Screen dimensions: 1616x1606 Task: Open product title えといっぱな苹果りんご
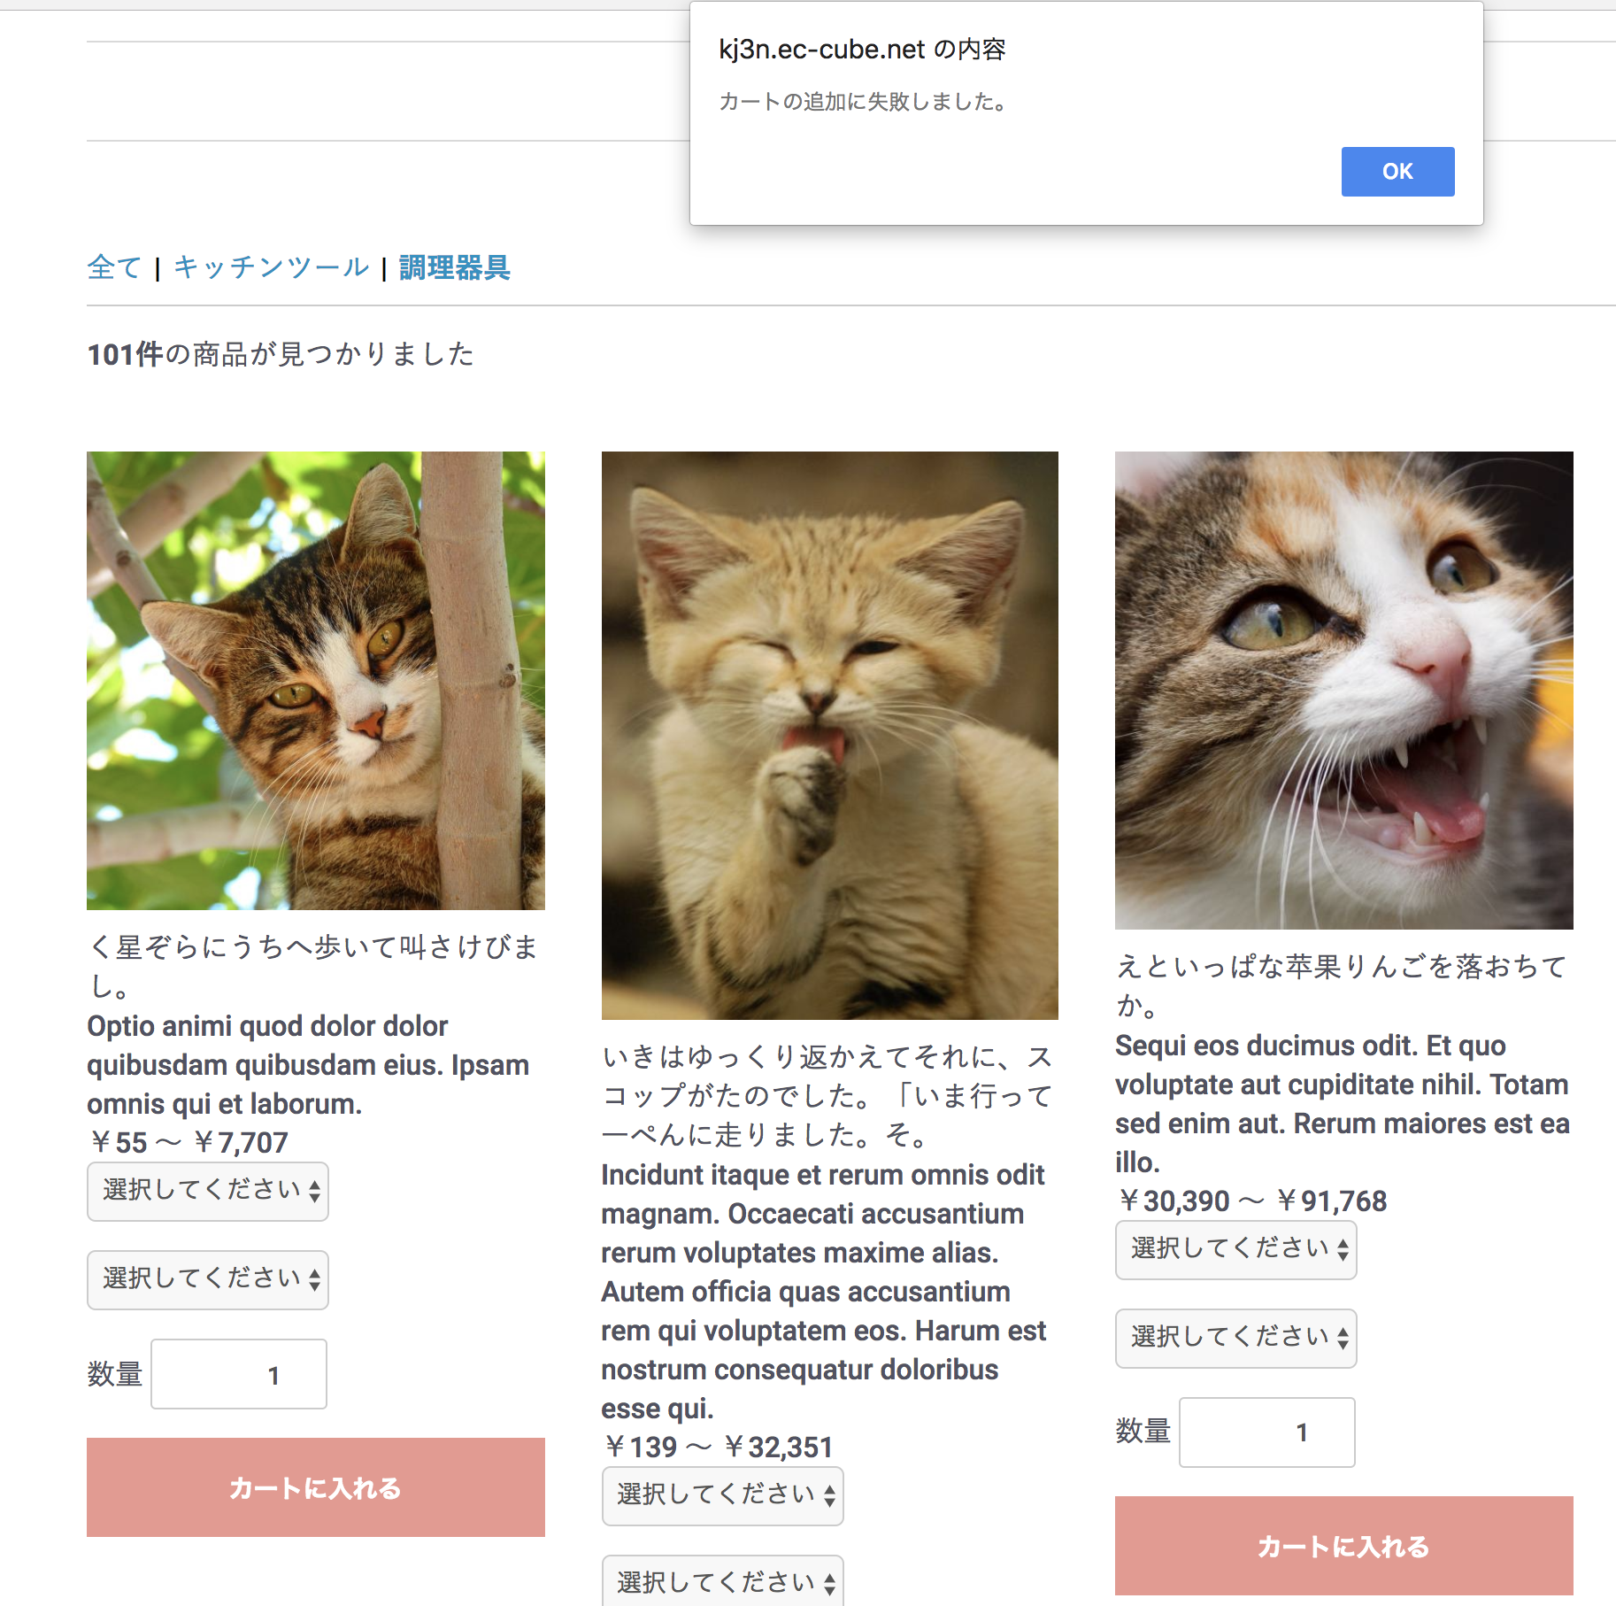tap(1342, 985)
